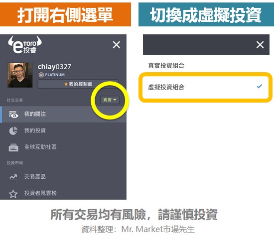Image resolution: width=274 pixels, height=239 pixels.
Task: Open 我的投資 portfolio menu item
Action: [x=63, y=130]
